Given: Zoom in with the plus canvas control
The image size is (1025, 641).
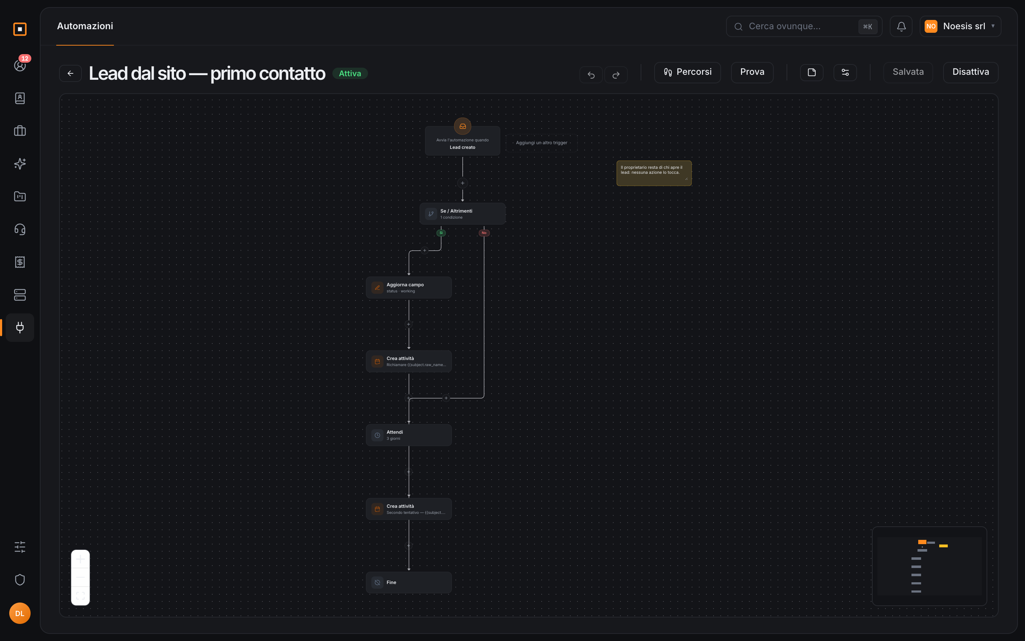Looking at the screenshot, I should [80, 559].
